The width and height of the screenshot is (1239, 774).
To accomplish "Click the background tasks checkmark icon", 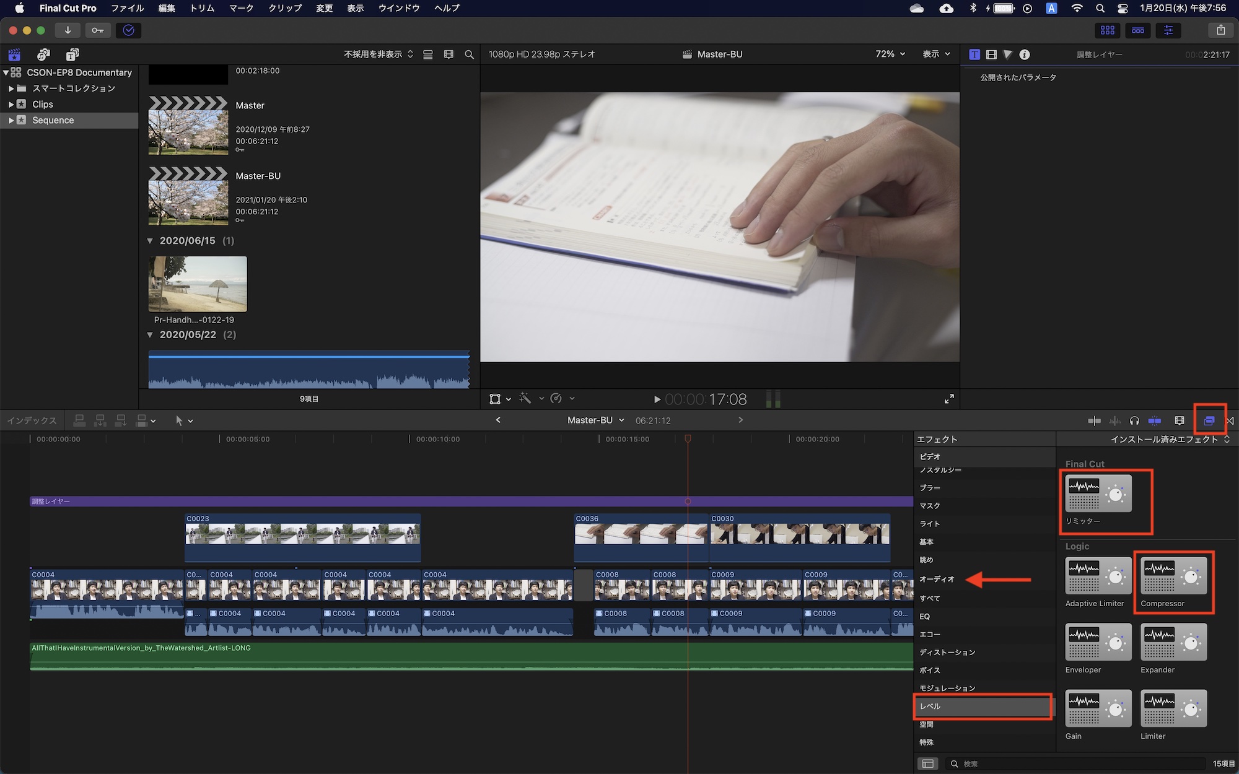I will pos(128,30).
